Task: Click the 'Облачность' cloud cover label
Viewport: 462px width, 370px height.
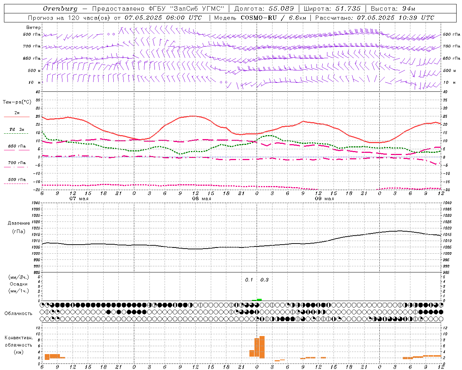Action: click(18, 314)
